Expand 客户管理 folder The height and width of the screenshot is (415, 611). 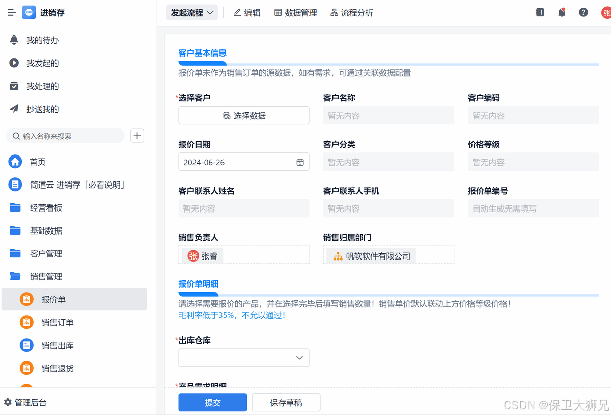pyautogui.click(x=15, y=253)
